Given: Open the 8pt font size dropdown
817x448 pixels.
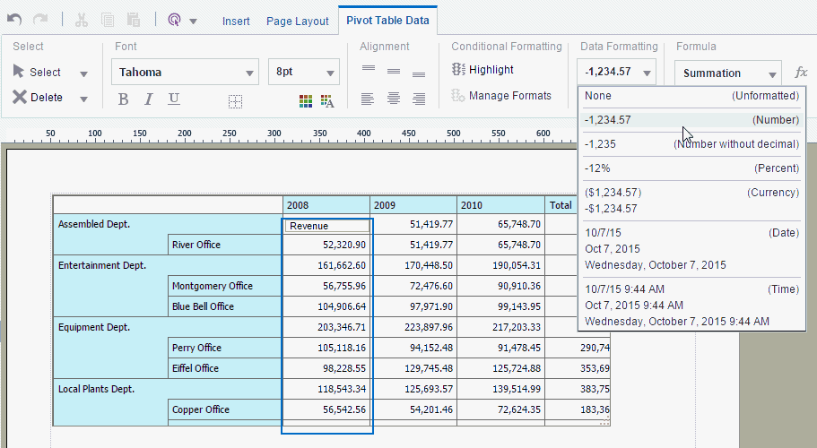Looking at the screenshot, I should [330, 73].
